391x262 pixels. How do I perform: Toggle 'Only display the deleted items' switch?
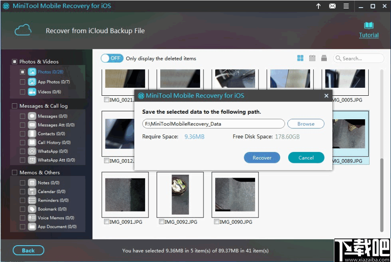pos(112,58)
